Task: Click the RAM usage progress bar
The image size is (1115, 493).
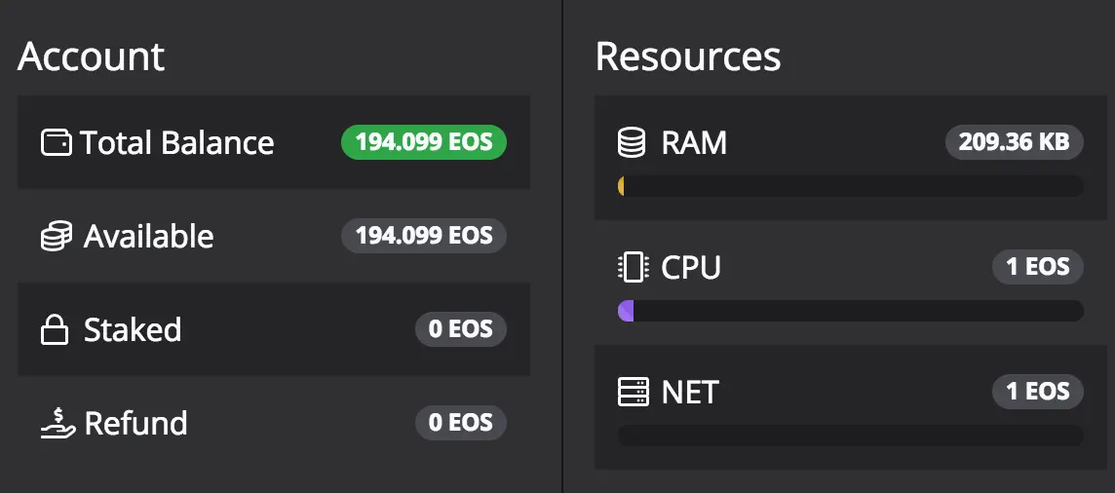Action: 850,186
